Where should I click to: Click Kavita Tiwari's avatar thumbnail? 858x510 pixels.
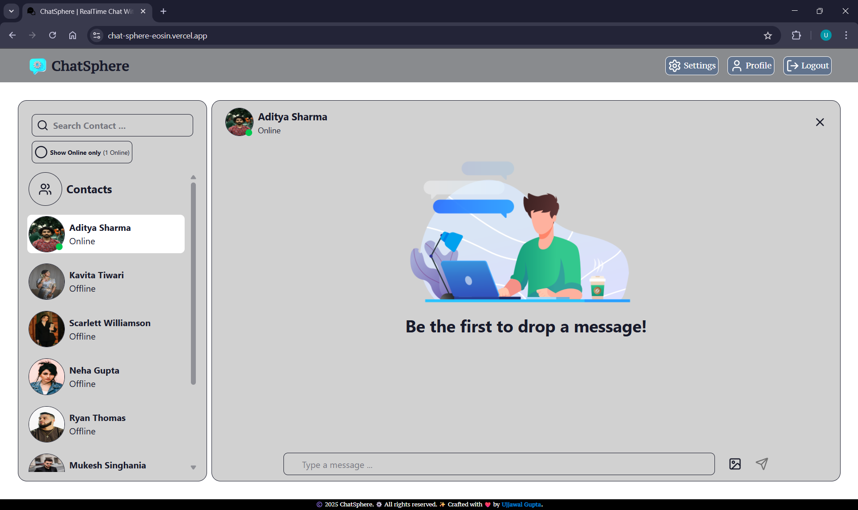[46, 281]
